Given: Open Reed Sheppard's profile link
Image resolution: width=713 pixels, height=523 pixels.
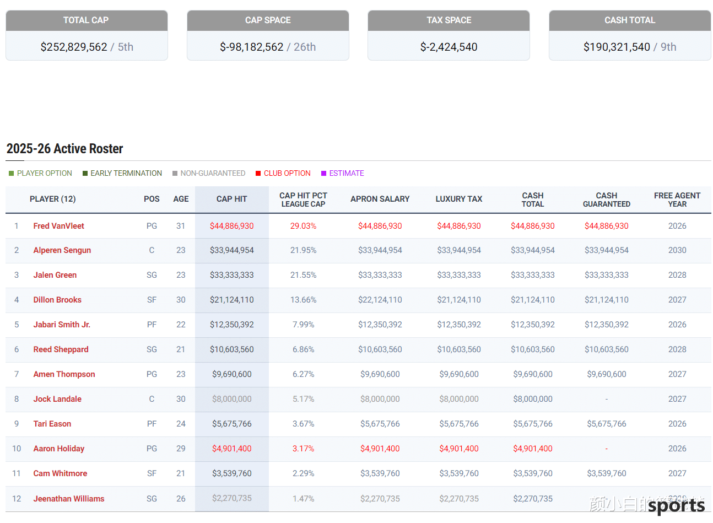Looking at the screenshot, I should point(61,349).
